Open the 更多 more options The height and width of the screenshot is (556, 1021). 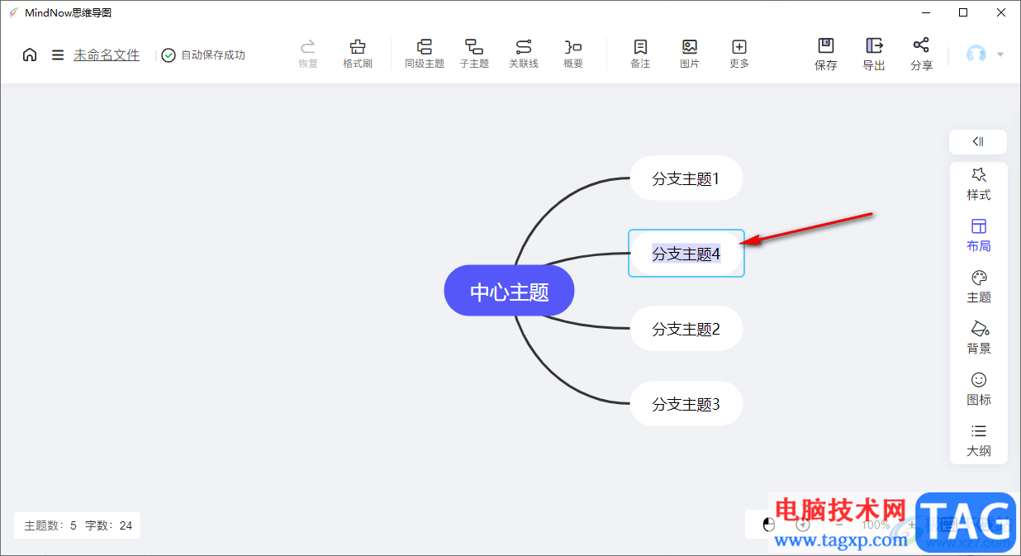coord(739,54)
